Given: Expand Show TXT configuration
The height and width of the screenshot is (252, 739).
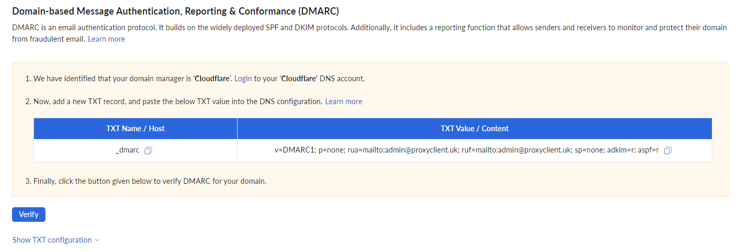Looking at the screenshot, I should [x=52, y=240].
